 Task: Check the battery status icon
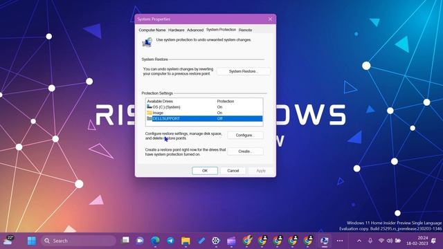(x=398, y=241)
